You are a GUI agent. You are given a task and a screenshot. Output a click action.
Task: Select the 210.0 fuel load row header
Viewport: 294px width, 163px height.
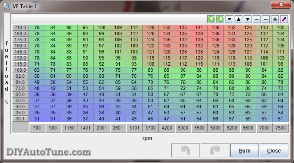pyautogui.click(x=20, y=27)
